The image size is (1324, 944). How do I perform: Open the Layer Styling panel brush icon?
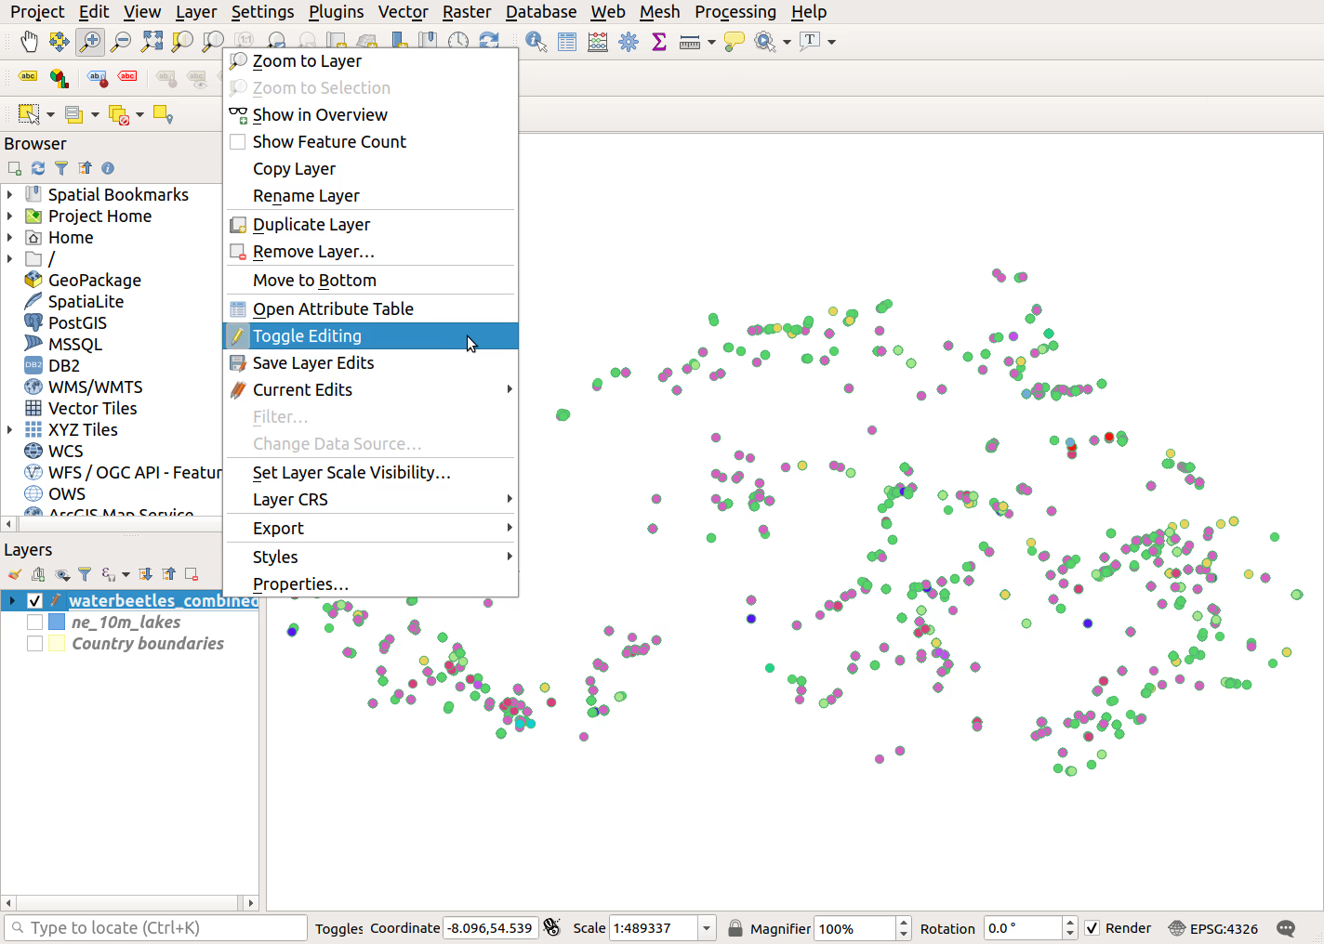click(x=15, y=574)
